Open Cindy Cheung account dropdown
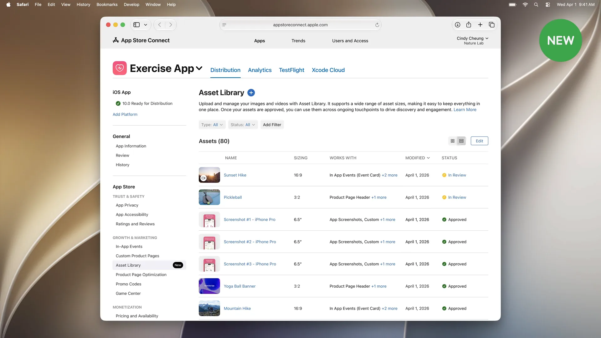 pos(472,41)
